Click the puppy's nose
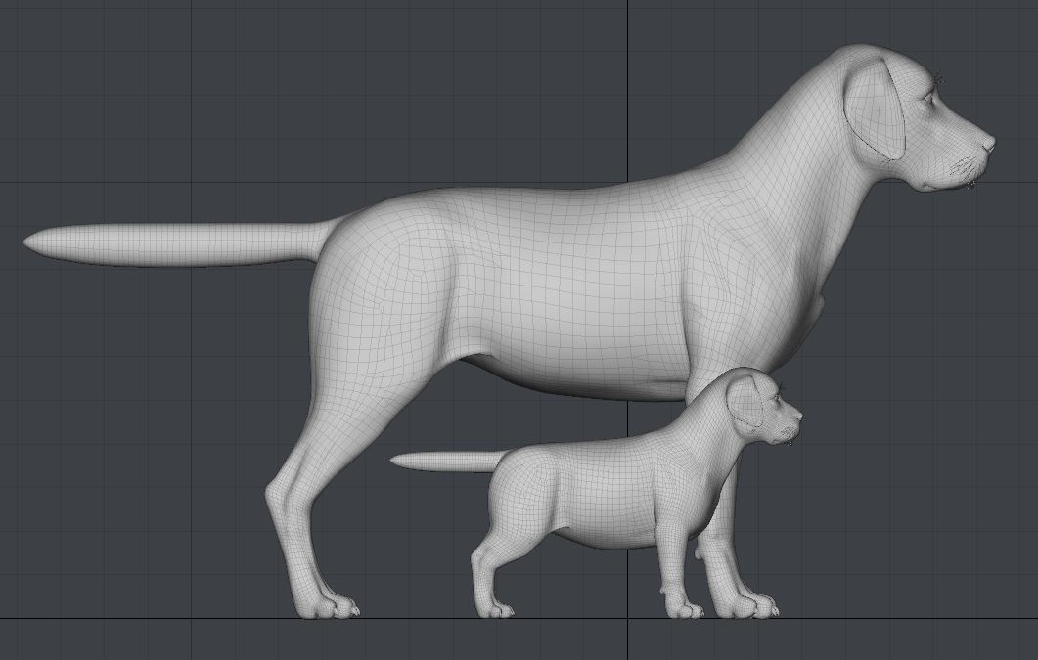The image size is (1038, 660). pyautogui.click(x=797, y=417)
